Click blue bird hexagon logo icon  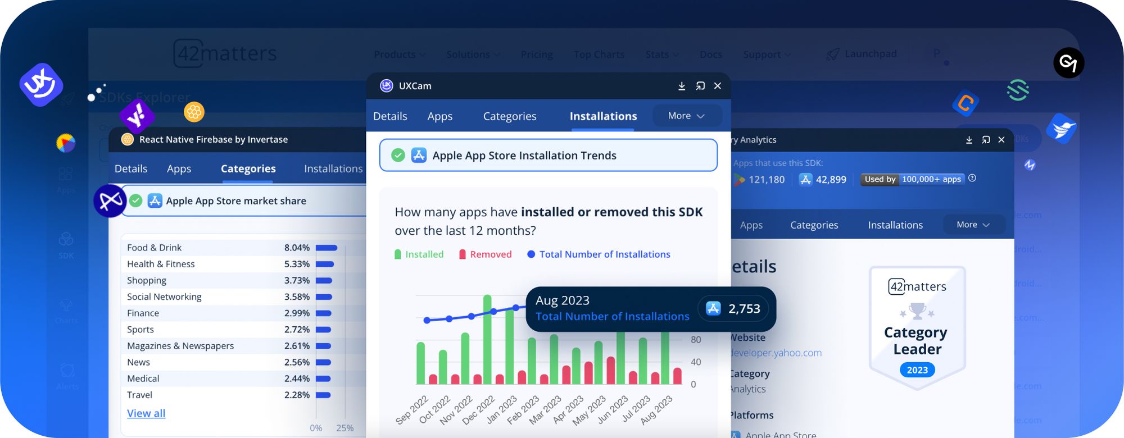[1061, 129]
